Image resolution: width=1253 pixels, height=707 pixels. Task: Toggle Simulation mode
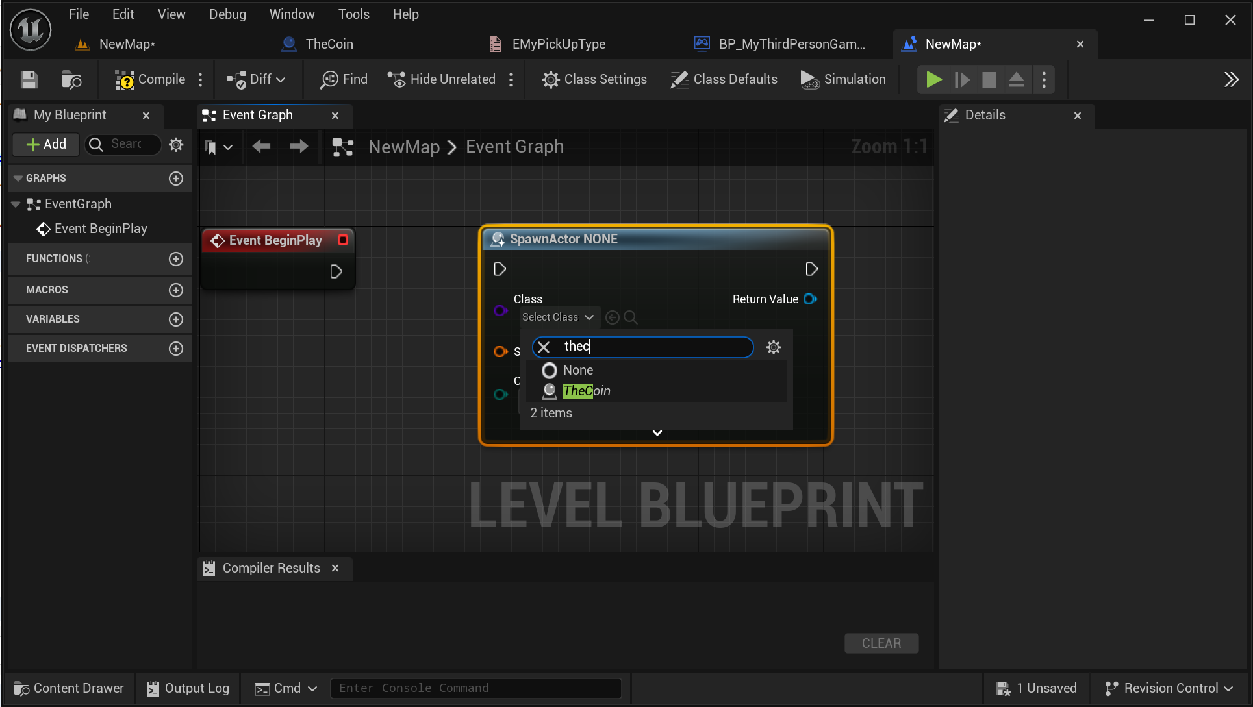843,79
